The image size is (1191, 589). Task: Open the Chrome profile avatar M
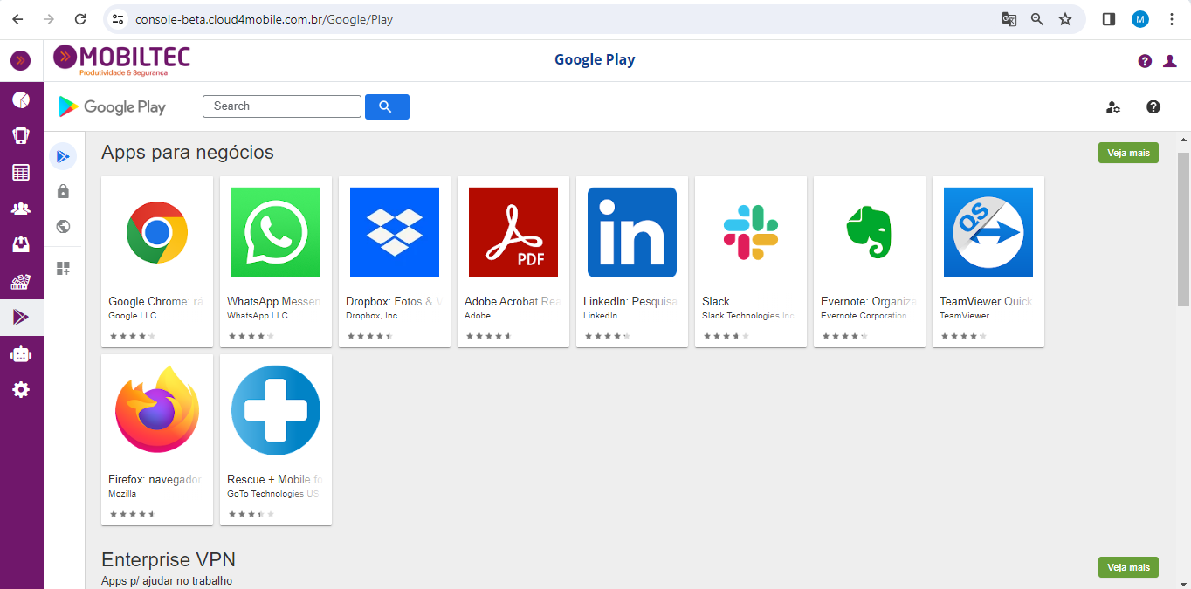1140,19
